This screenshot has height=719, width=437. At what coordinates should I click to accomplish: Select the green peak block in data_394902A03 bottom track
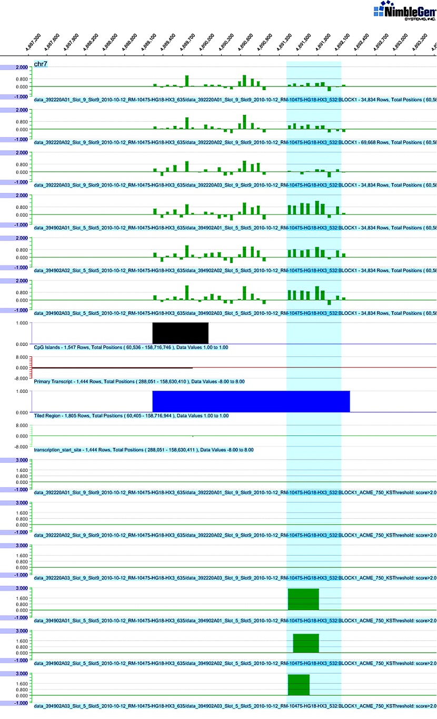[298, 684]
